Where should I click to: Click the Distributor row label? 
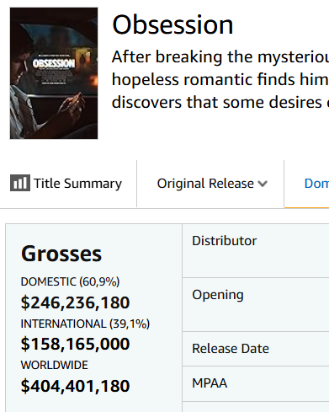(224, 241)
